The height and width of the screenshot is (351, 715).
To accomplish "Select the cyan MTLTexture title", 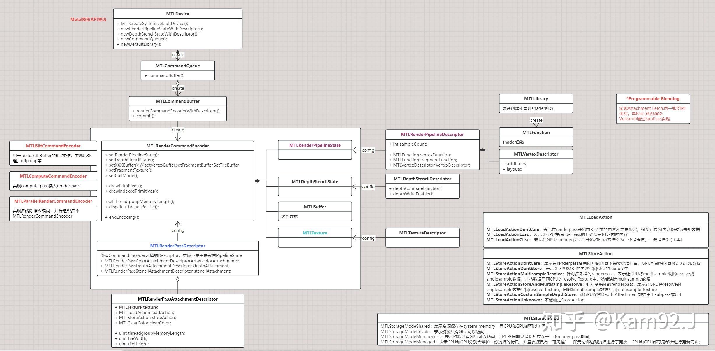I will click(x=315, y=233).
